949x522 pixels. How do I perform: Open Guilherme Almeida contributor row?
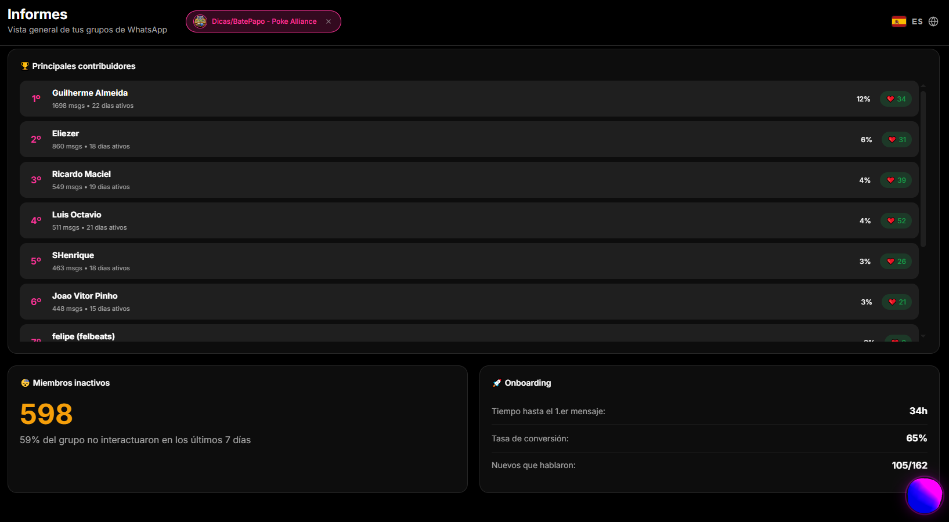pyautogui.click(x=469, y=99)
